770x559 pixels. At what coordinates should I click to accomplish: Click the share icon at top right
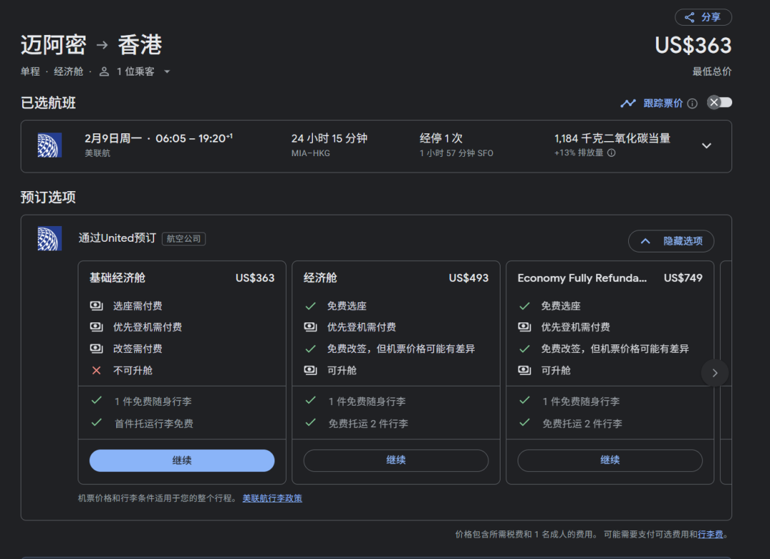point(689,18)
